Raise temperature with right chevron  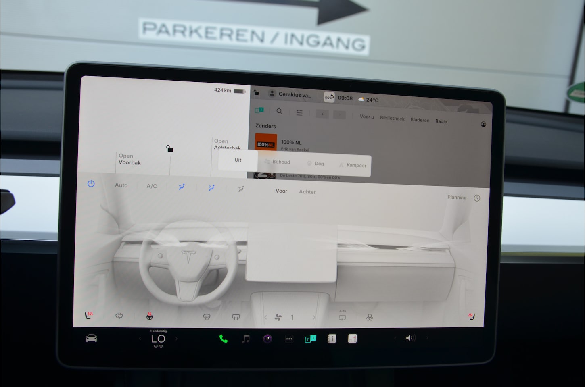176,339
